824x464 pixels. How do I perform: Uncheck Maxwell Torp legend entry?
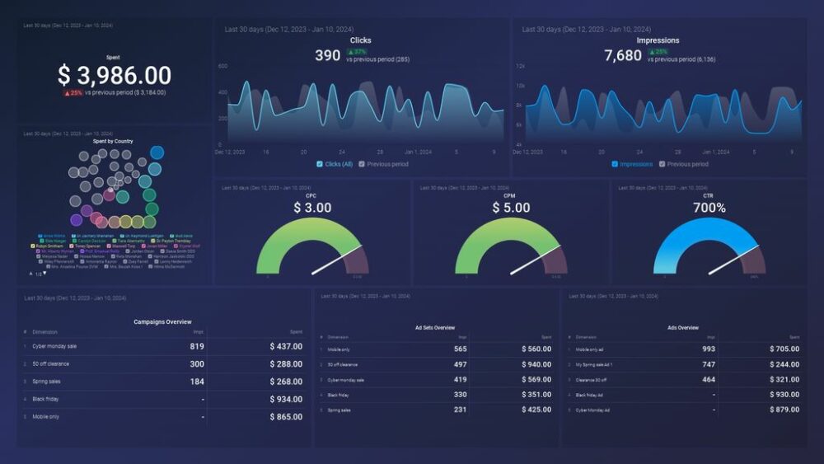[x=109, y=246]
